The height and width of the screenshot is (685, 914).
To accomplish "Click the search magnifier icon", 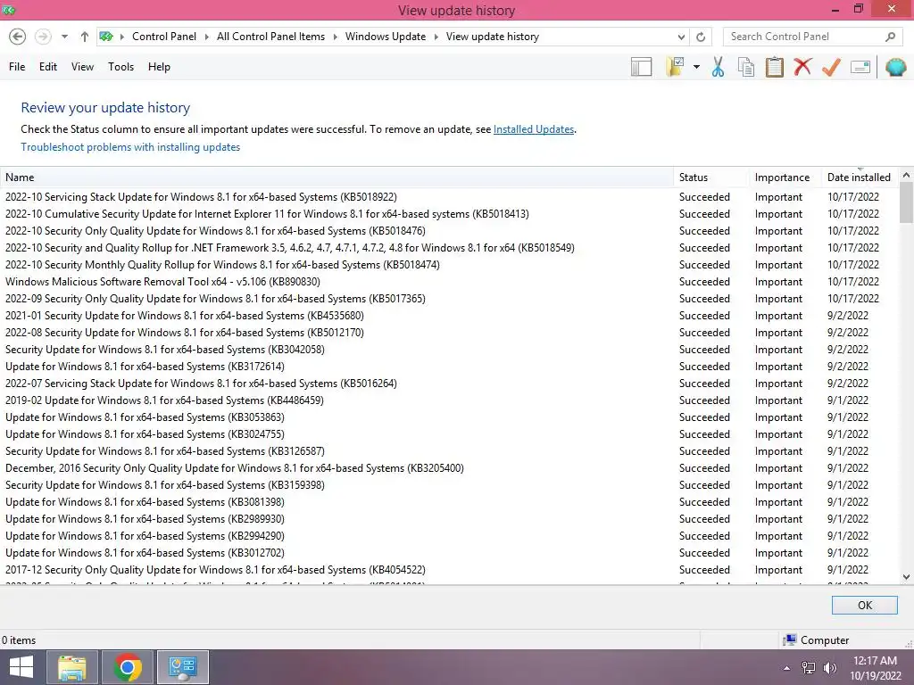I will [890, 37].
